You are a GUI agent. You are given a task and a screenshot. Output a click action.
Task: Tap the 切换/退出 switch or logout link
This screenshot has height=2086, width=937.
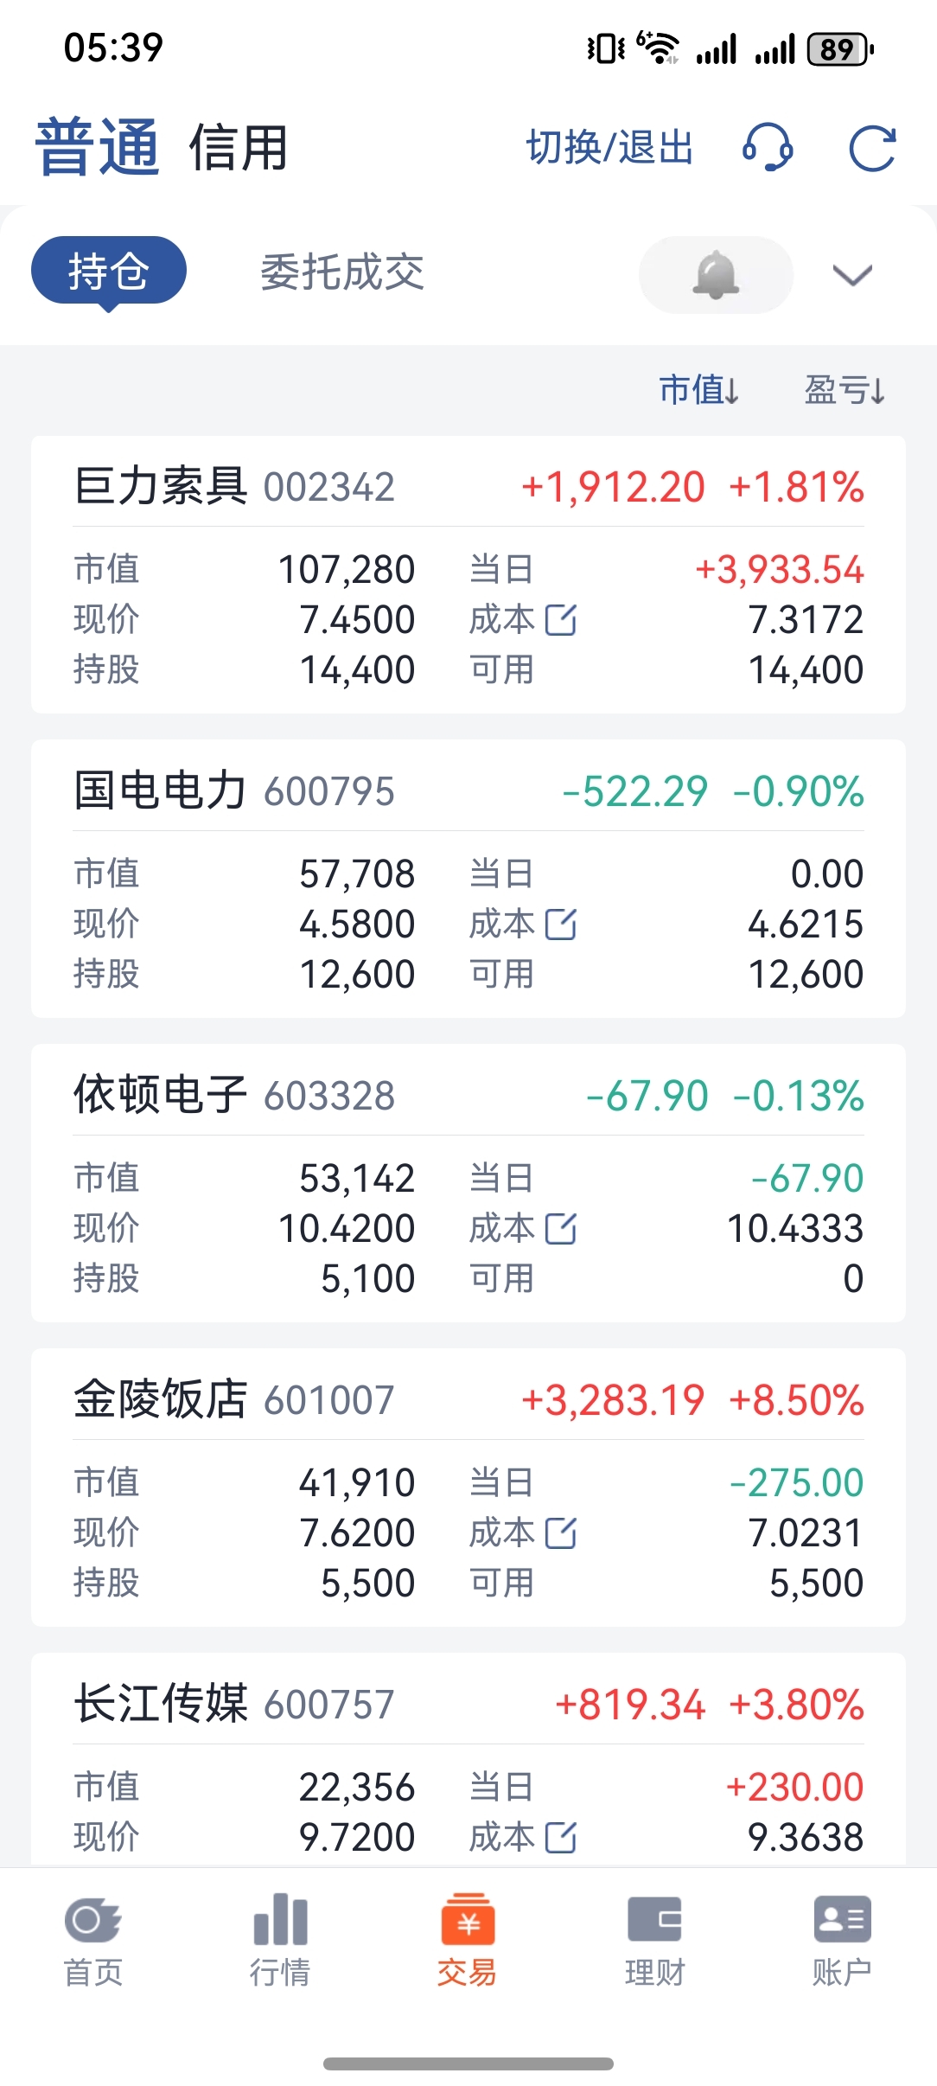610,148
